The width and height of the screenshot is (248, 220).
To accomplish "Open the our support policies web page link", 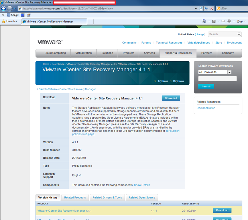I will coord(172,131).
